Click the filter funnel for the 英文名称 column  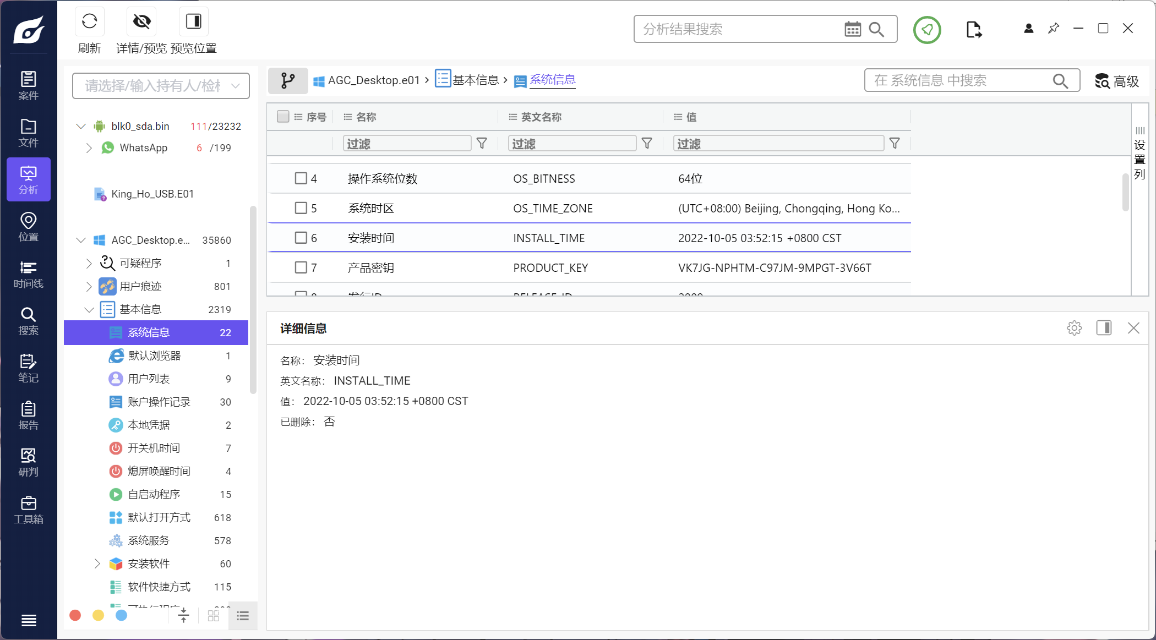(647, 144)
